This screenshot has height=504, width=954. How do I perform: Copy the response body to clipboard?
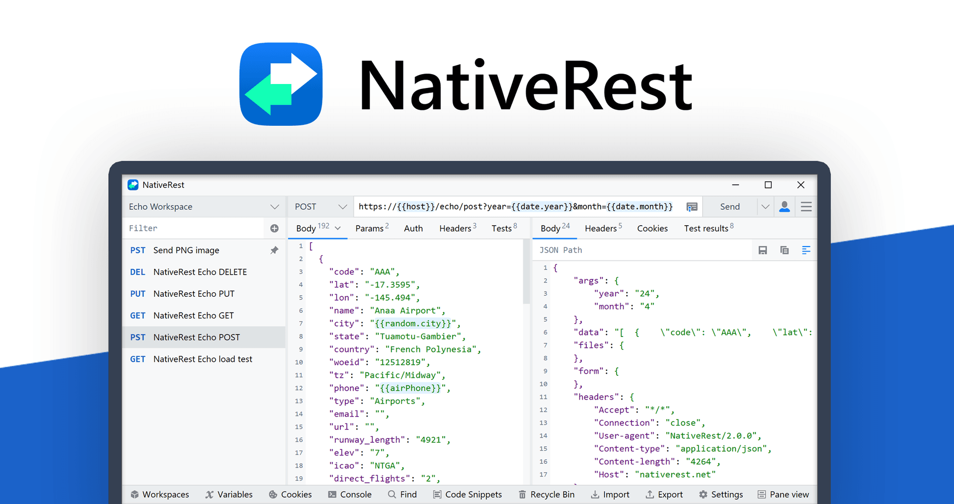[x=784, y=250]
